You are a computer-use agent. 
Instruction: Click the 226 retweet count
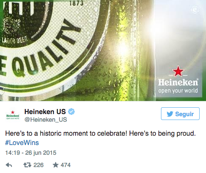(39, 165)
